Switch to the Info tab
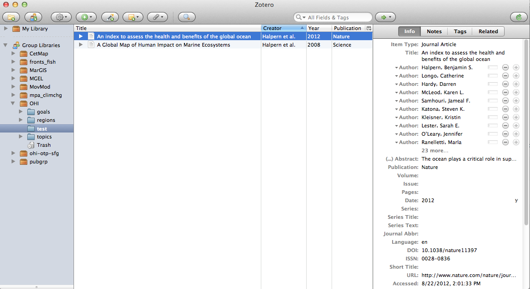 tap(409, 31)
